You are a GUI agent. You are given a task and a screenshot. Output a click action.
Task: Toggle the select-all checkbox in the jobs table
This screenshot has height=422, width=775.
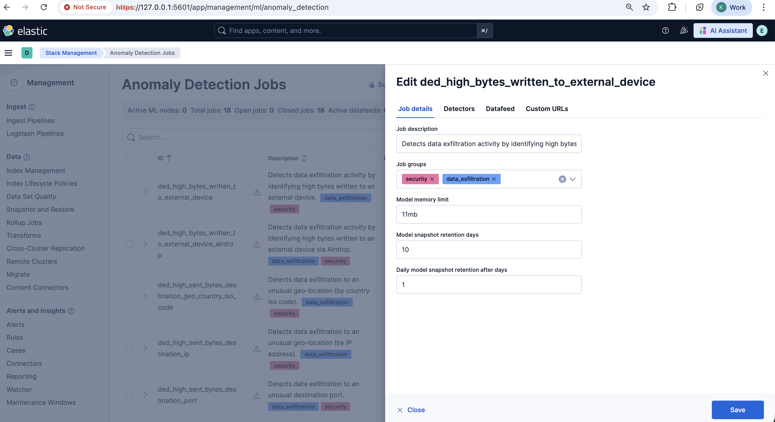coord(129,158)
